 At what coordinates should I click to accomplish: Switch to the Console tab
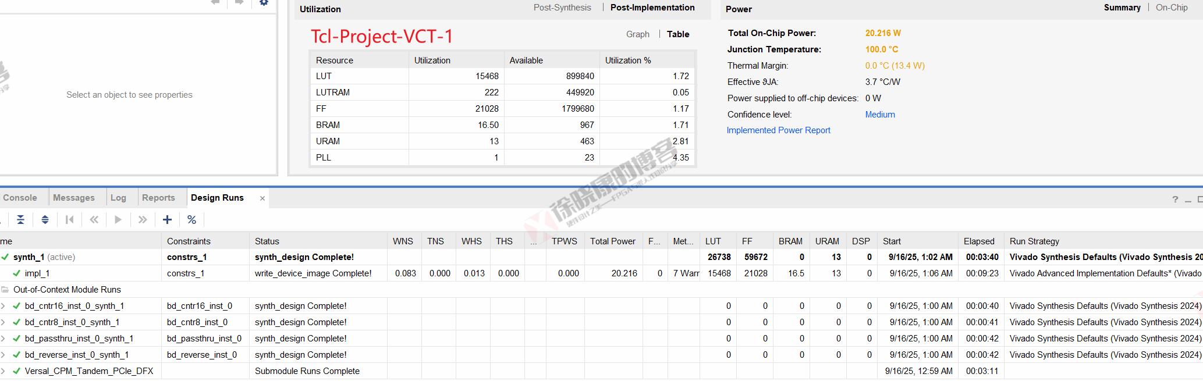[20, 198]
